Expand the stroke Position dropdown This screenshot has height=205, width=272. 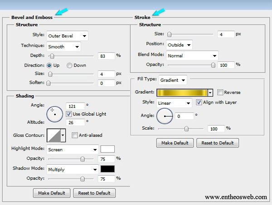coord(179,45)
